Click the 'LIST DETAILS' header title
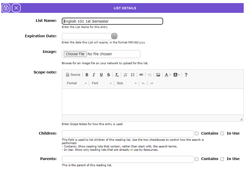Screen dimensions: 246x169 click(x=125, y=8)
